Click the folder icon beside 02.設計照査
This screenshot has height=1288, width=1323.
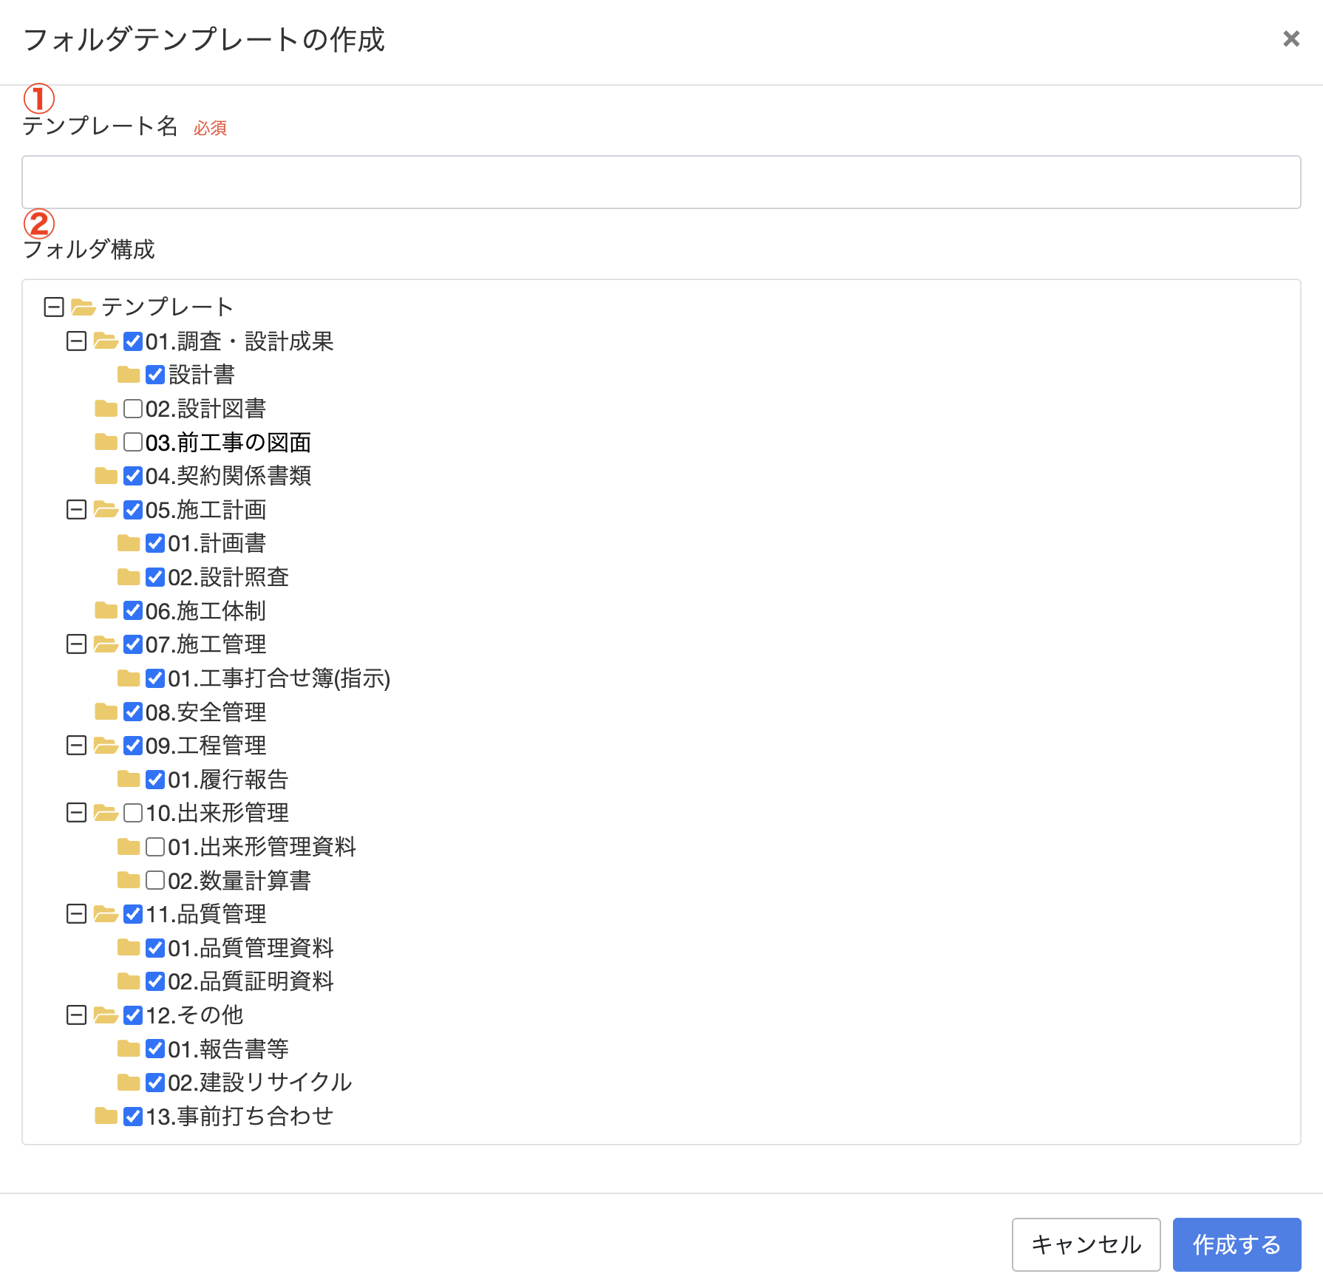129,576
